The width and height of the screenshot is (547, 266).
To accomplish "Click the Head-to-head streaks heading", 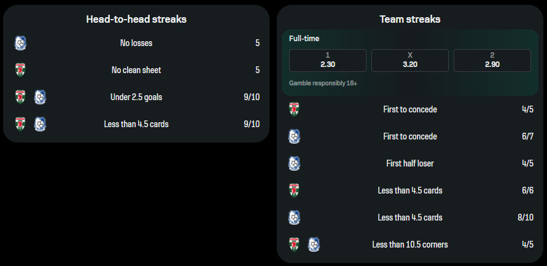I will (x=136, y=19).
